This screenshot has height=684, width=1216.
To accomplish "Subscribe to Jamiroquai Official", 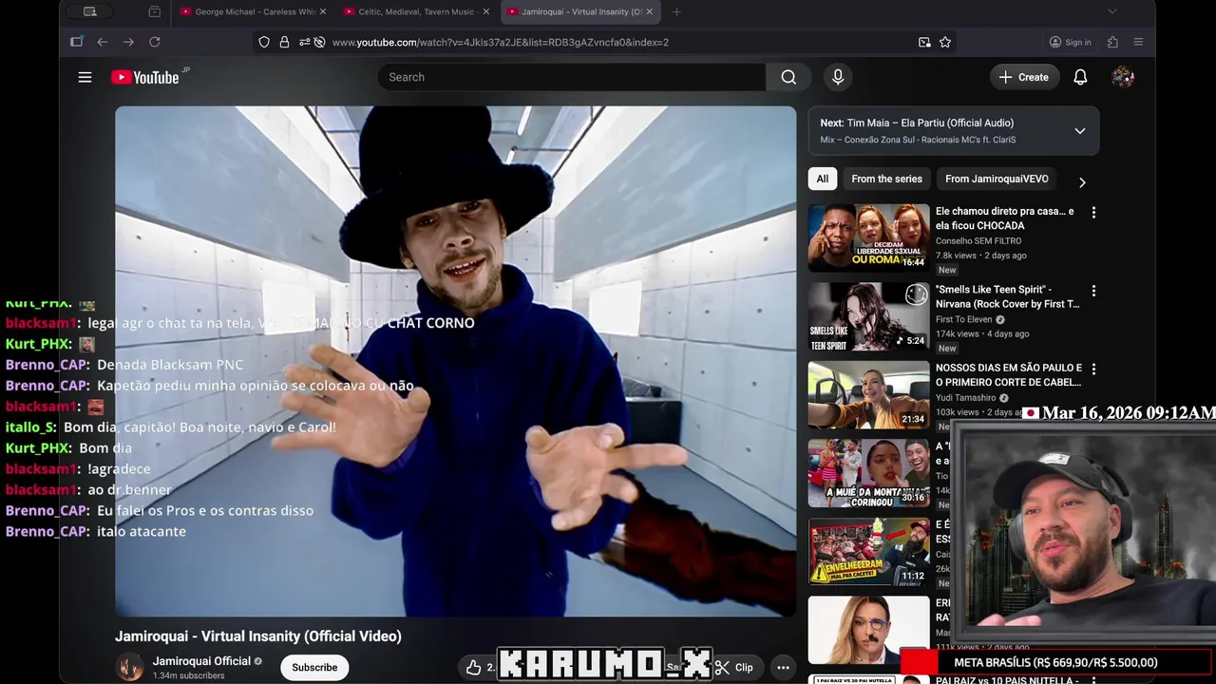I will (314, 667).
